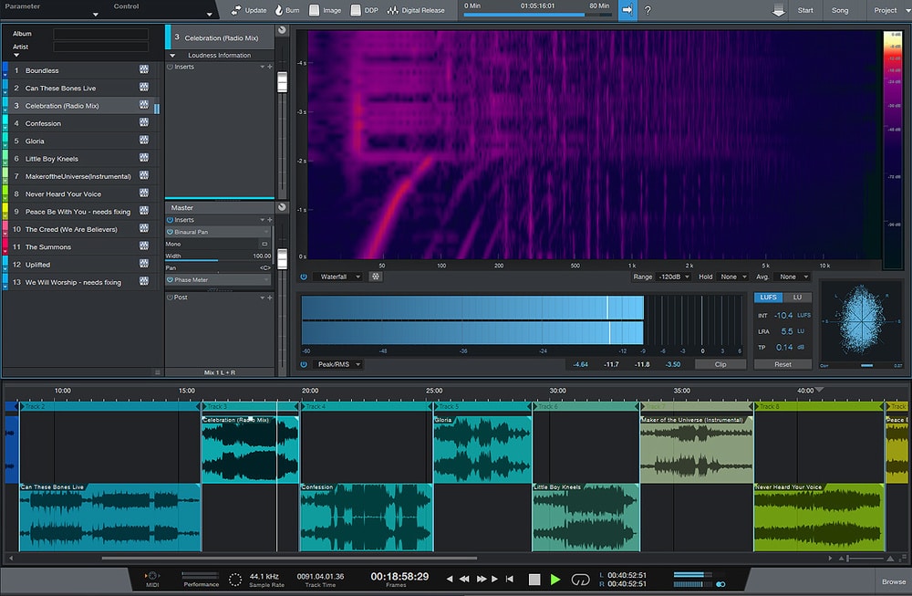Click the blue arrow button beside disc time

tap(627, 10)
